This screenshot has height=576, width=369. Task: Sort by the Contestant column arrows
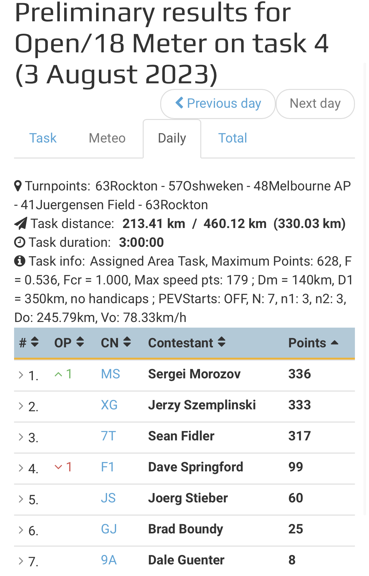pos(222,342)
